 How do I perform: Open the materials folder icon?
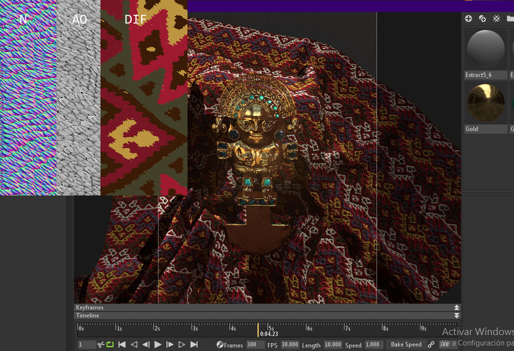pyautogui.click(x=510, y=18)
